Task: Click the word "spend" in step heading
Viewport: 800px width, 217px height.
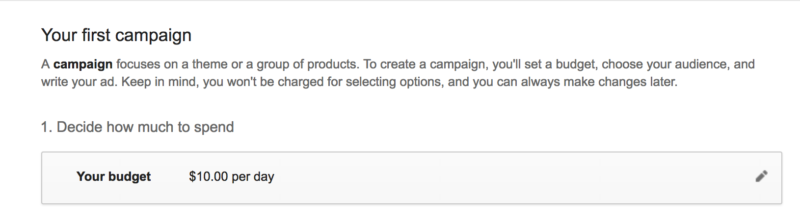Action: (x=213, y=127)
